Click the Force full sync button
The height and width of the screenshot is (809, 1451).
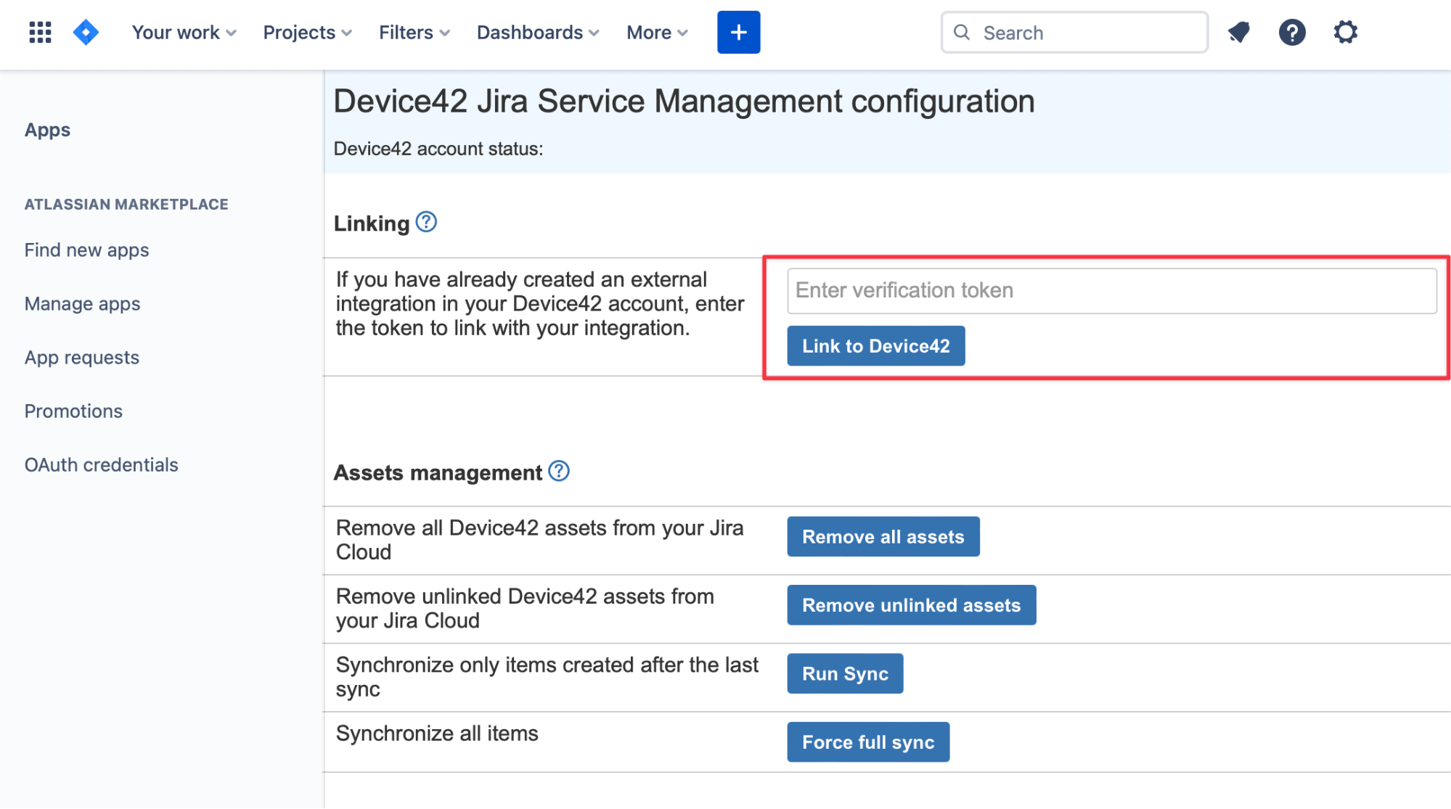click(867, 742)
